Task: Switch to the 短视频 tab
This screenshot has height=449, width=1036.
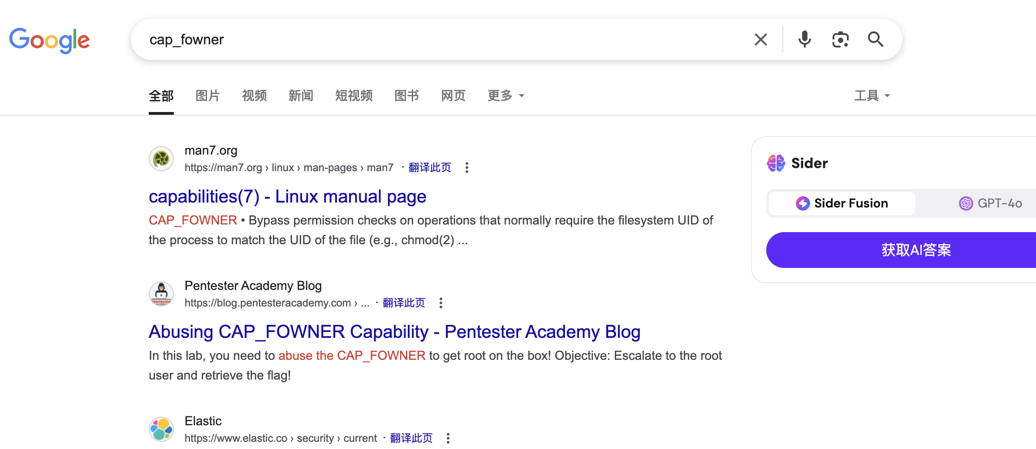Action: [x=354, y=95]
